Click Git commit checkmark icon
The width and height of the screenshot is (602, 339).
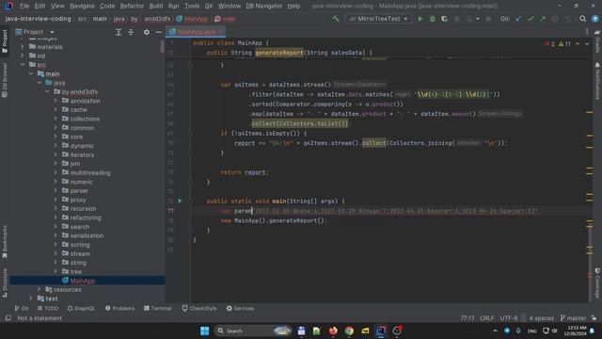(531, 19)
